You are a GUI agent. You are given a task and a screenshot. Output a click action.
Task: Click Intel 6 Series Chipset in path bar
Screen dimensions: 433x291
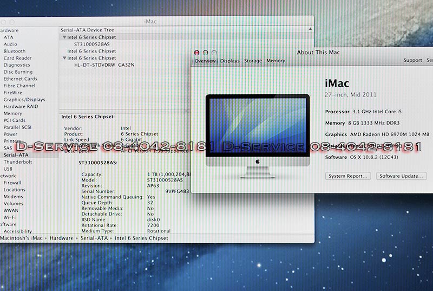[x=141, y=238]
